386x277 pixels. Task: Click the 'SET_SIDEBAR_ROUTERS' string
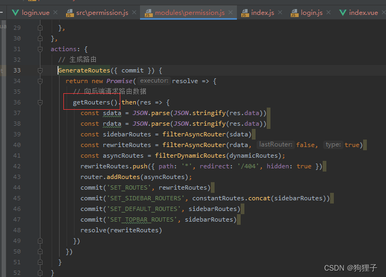[x=145, y=198]
